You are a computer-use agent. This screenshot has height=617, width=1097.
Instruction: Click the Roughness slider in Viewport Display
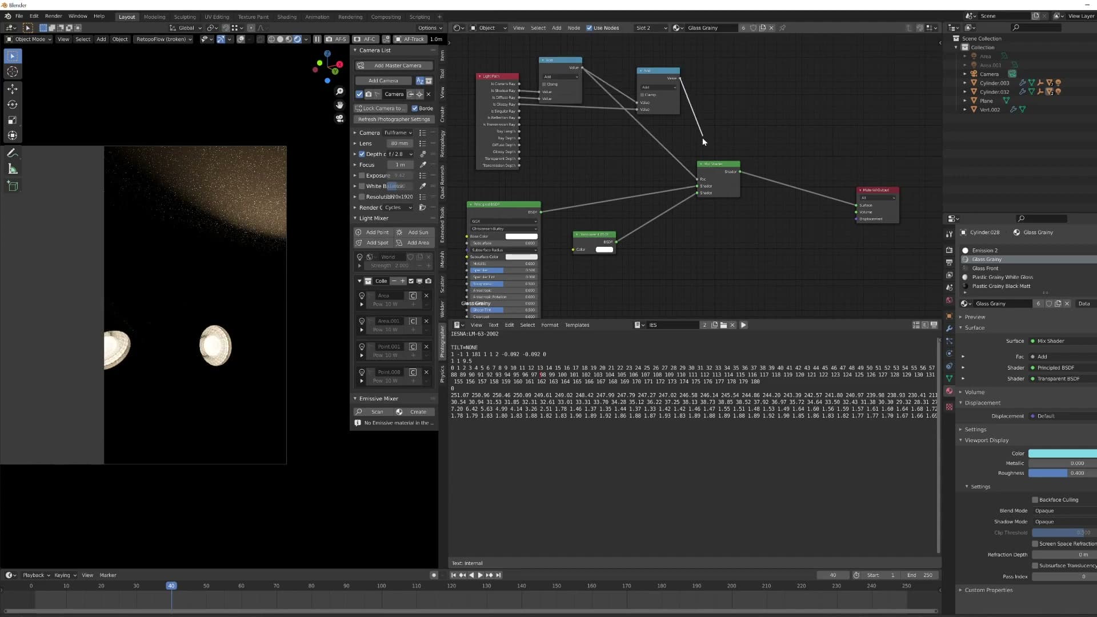coord(1063,473)
